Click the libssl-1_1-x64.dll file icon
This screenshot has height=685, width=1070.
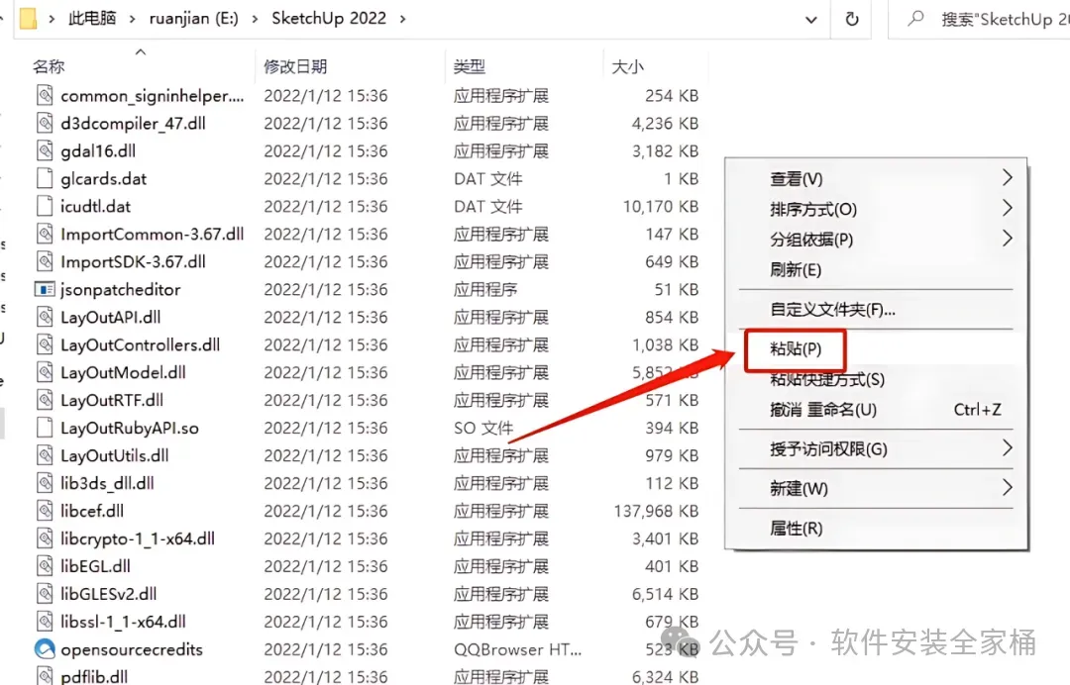(45, 622)
